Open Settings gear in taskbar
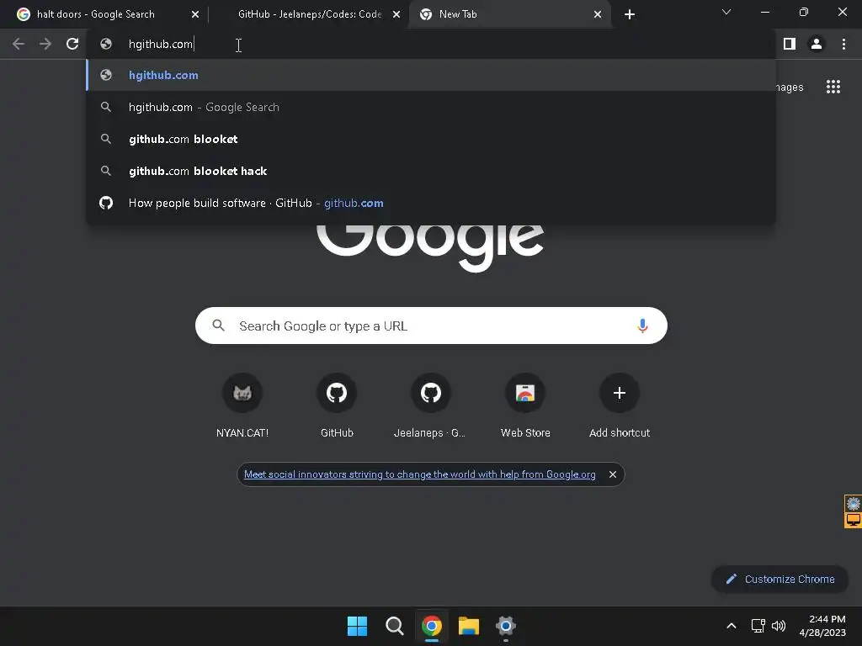 (x=506, y=626)
